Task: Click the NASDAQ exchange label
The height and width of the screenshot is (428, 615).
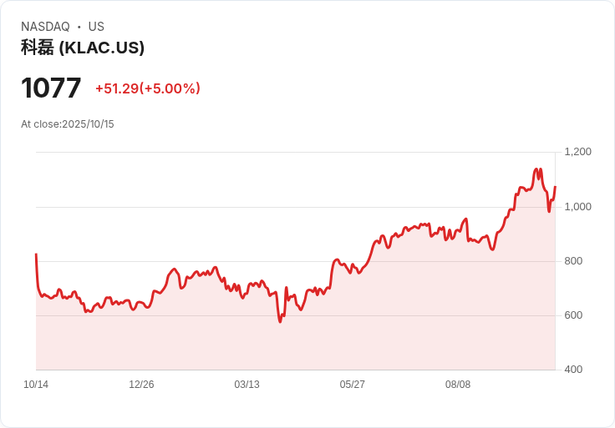Action: coord(45,27)
